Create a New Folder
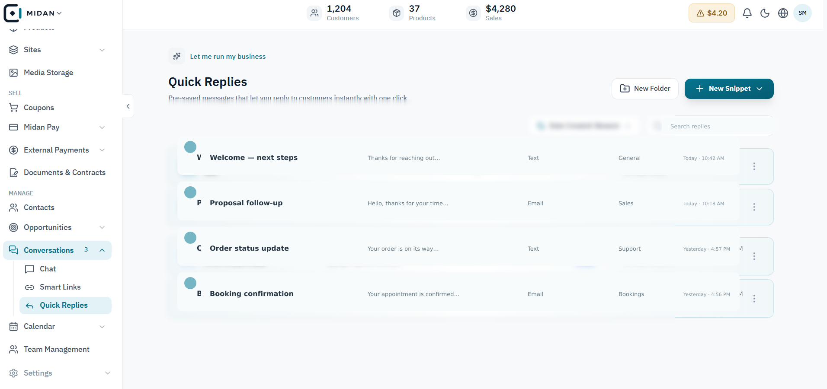This screenshot has height=389, width=827. [x=645, y=89]
